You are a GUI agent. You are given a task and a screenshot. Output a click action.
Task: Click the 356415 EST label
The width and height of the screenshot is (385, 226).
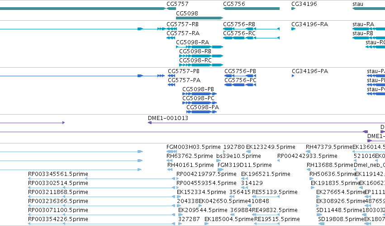(x=240, y=193)
